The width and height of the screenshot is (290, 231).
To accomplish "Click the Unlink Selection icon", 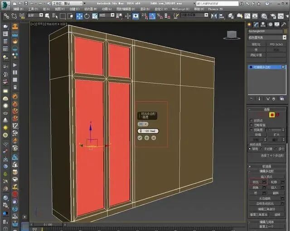I will [14, 16].
